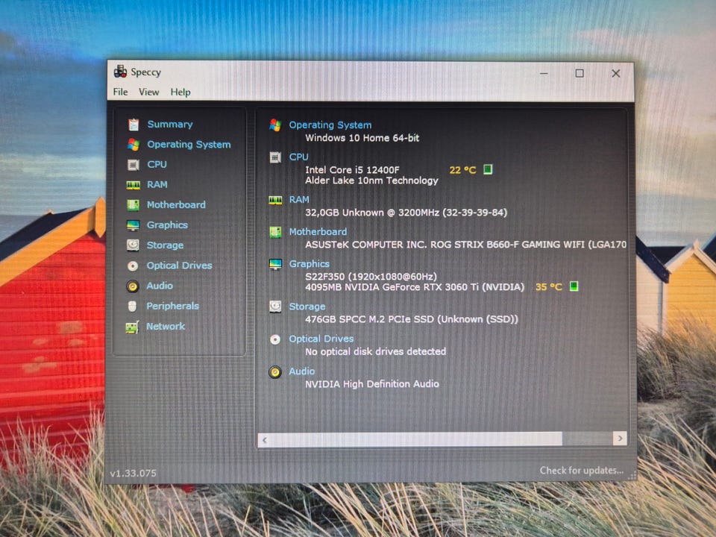
Task: Click the CPU temperature 22 °C reading
Action: 462,170
